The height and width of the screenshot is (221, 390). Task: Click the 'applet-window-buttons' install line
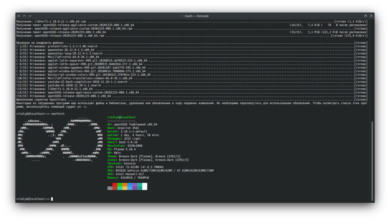(192, 71)
